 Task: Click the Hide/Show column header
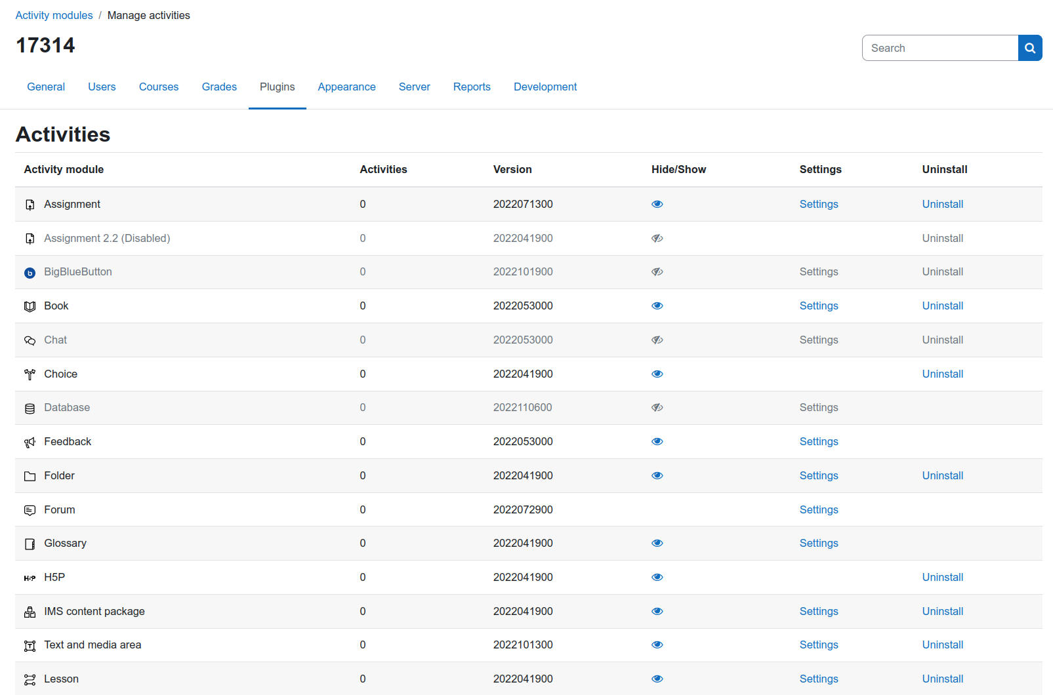(x=678, y=169)
